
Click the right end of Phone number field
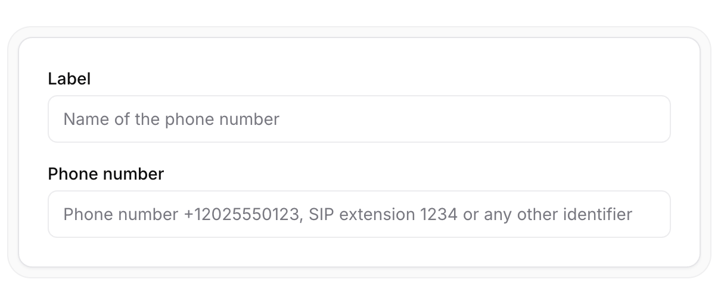pyautogui.click(x=655, y=214)
